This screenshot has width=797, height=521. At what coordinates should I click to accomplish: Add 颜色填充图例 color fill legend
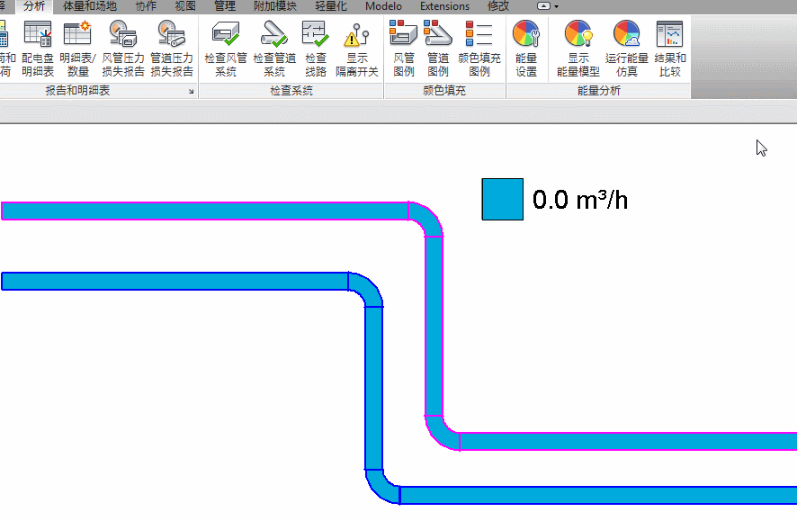[479, 49]
